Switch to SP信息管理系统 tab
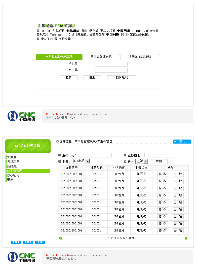The image size is (197, 269). coord(101,56)
